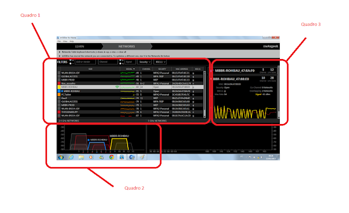Image resolution: width=349 pixels, height=213 pixels.
Task: Launch Internet Explorer from the taskbar
Action: (71, 157)
